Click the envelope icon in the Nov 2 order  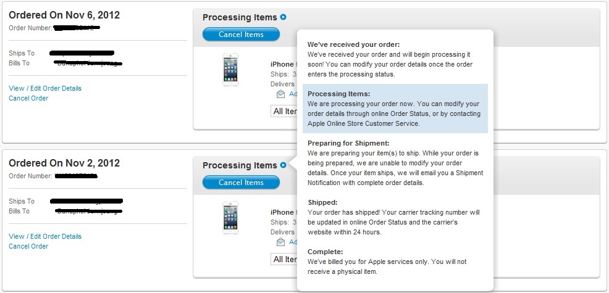pyautogui.click(x=281, y=242)
